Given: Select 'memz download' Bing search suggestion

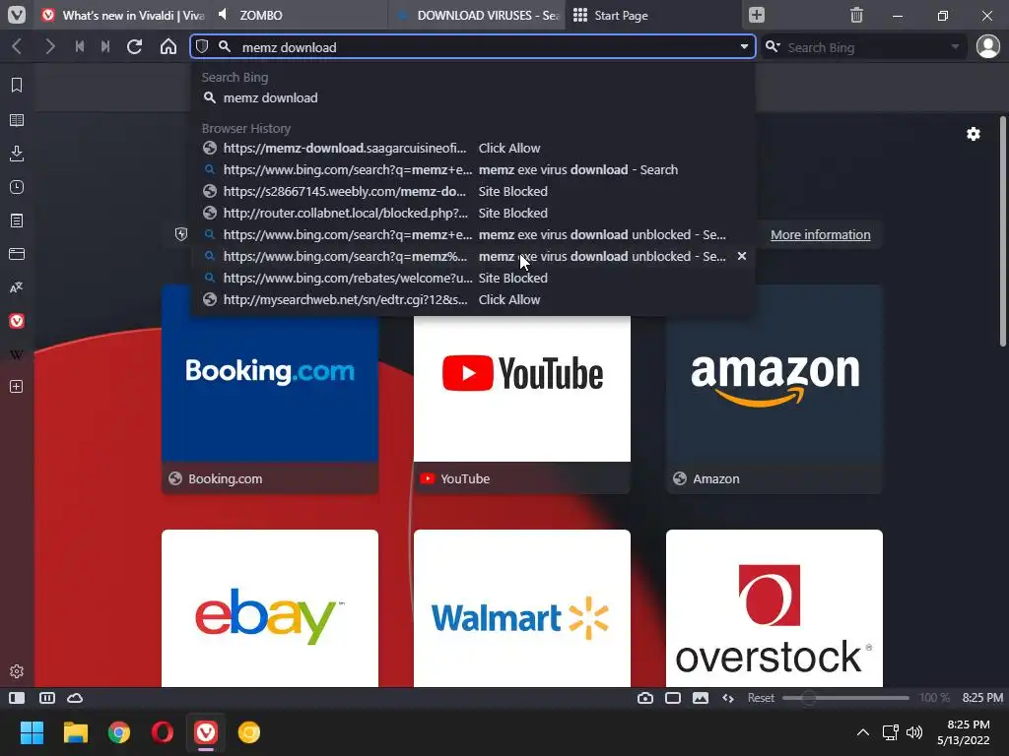Looking at the screenshot, I should pos(473,97).
